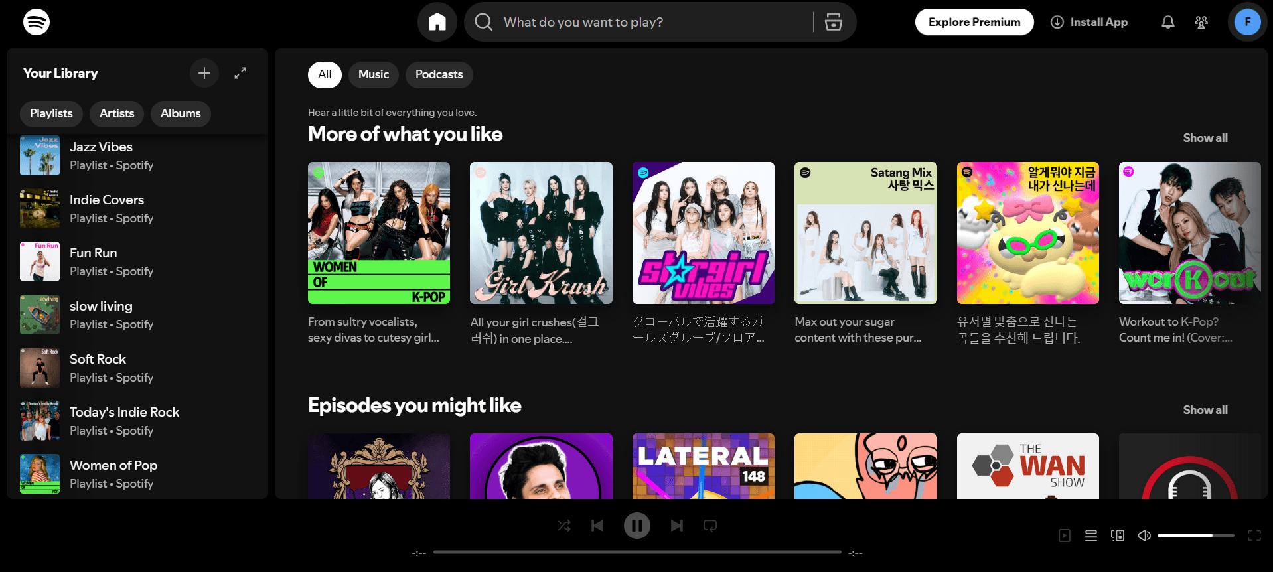Open The WAN Show episode cover

point(1028,466)
